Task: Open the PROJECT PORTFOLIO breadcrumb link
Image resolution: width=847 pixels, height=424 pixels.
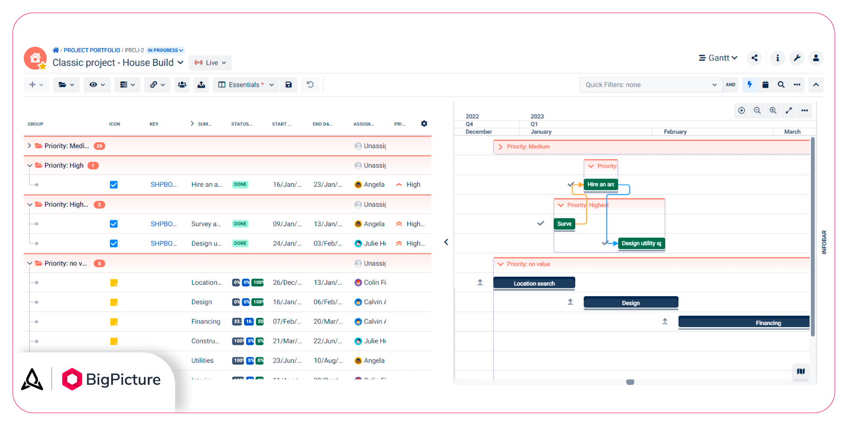Action: click(x=92, y=50)
